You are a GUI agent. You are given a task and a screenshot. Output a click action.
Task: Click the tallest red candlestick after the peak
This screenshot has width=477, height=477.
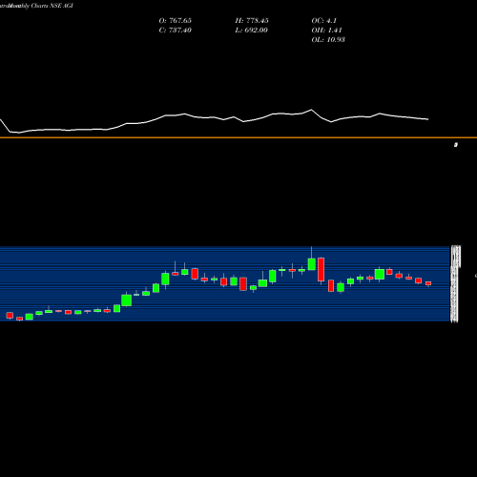pos(321,270)
